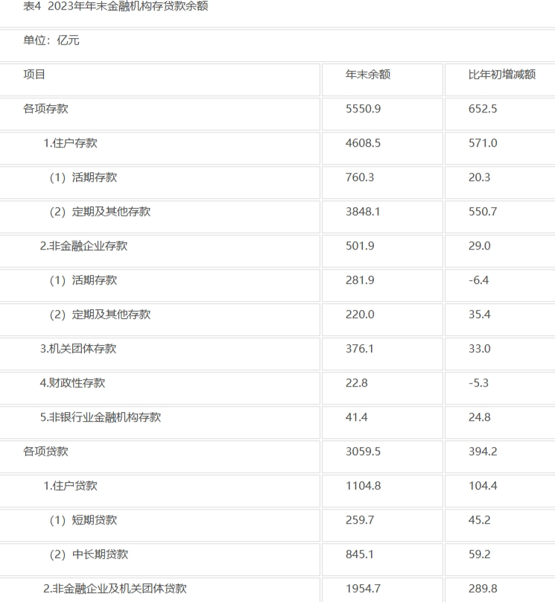Select the value 104.4

(x=483, y=486)
